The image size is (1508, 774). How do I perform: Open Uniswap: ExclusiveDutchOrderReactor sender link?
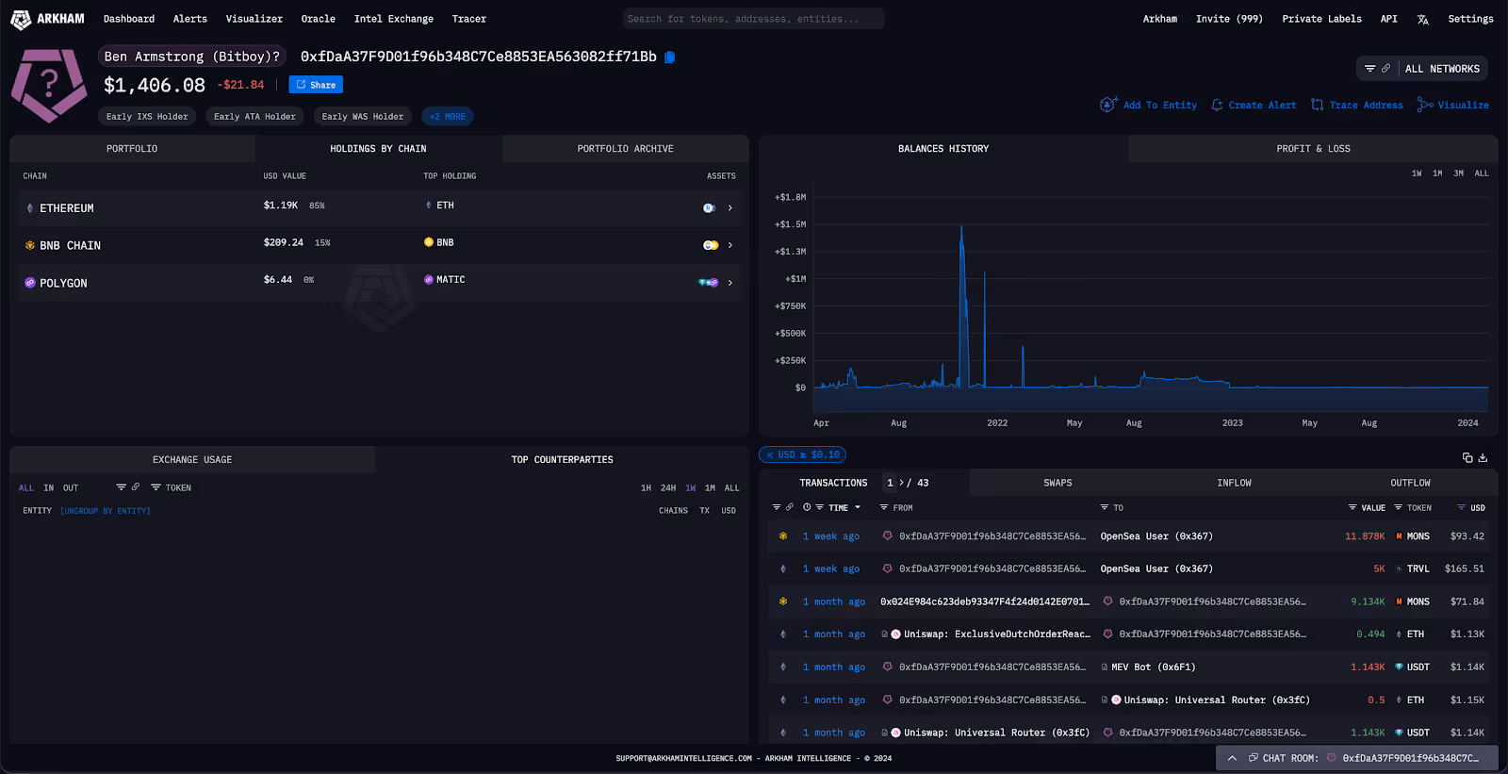(x=996, y=634)
